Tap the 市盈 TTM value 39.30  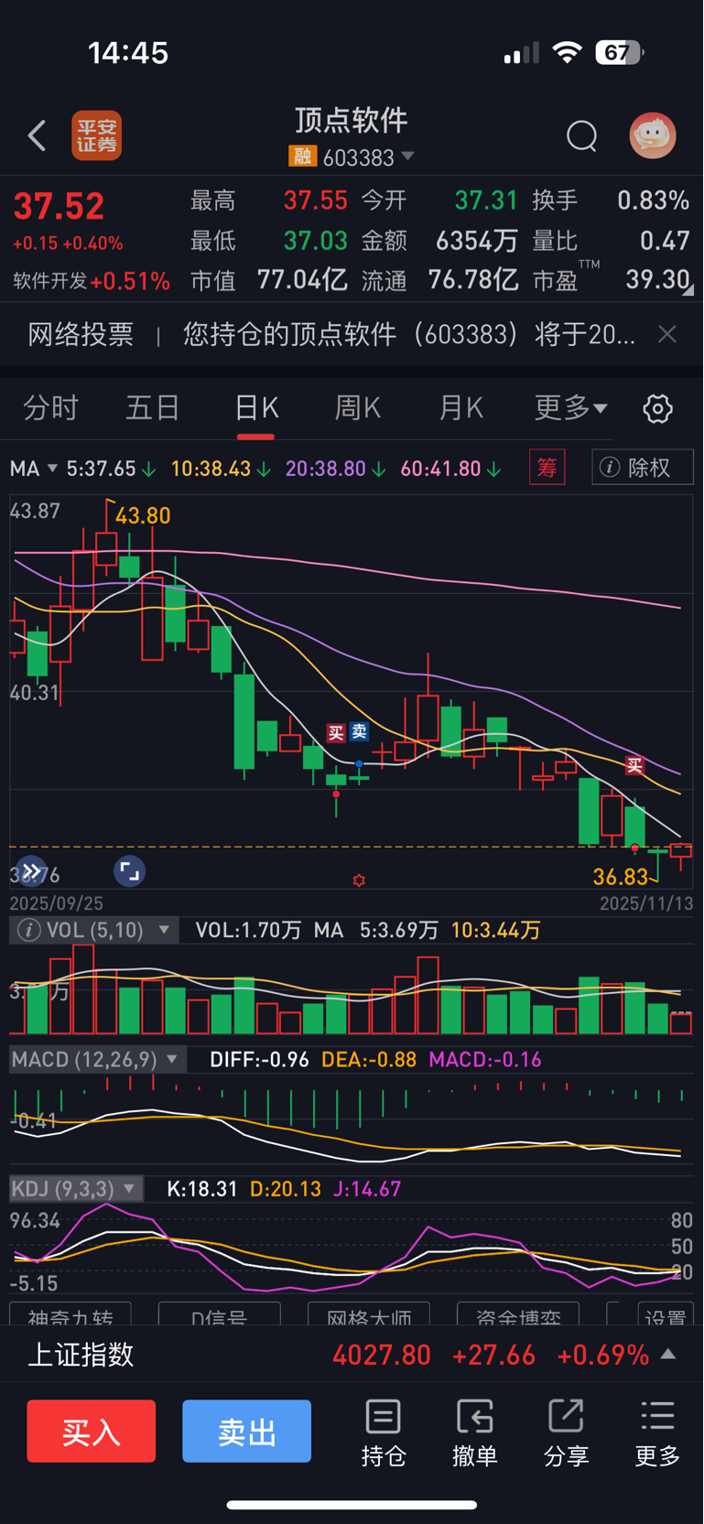point(658,279)
